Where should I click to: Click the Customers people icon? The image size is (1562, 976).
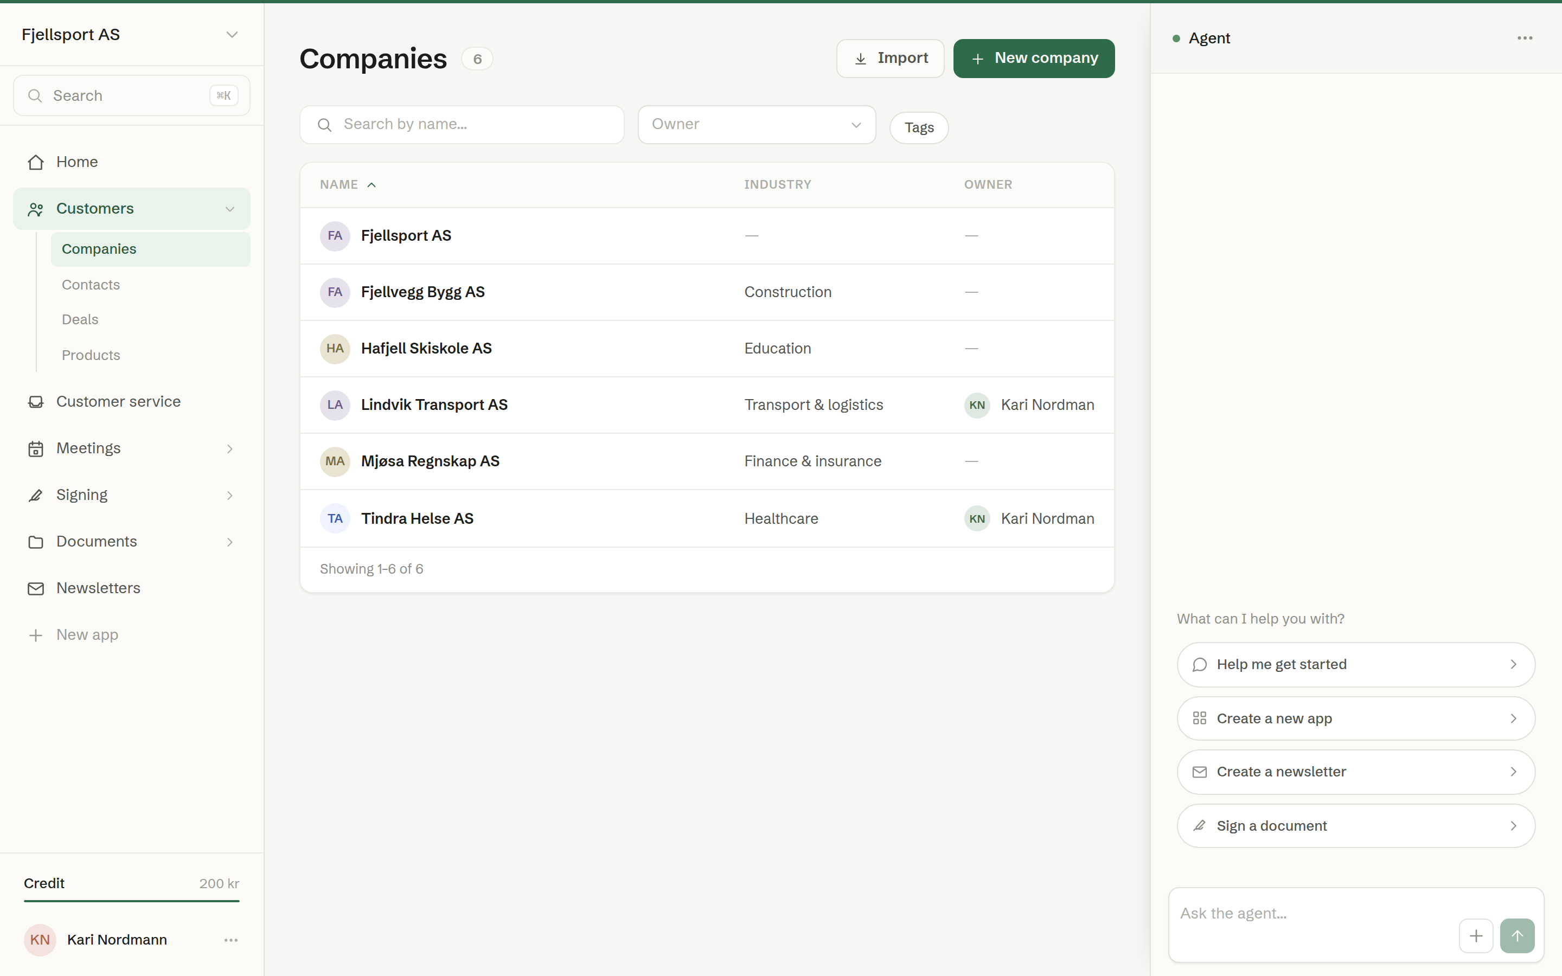click(35, 209)
